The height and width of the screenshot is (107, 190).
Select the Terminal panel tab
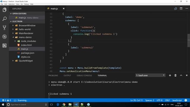click(x=102, y=75)
